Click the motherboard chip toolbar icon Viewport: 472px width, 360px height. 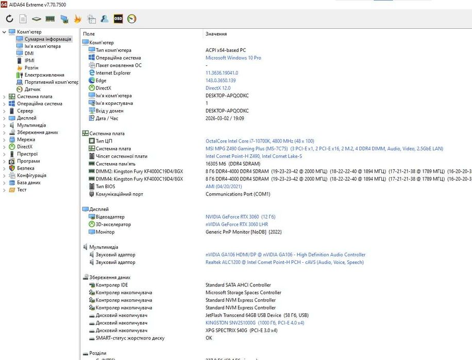pos(37,19)
